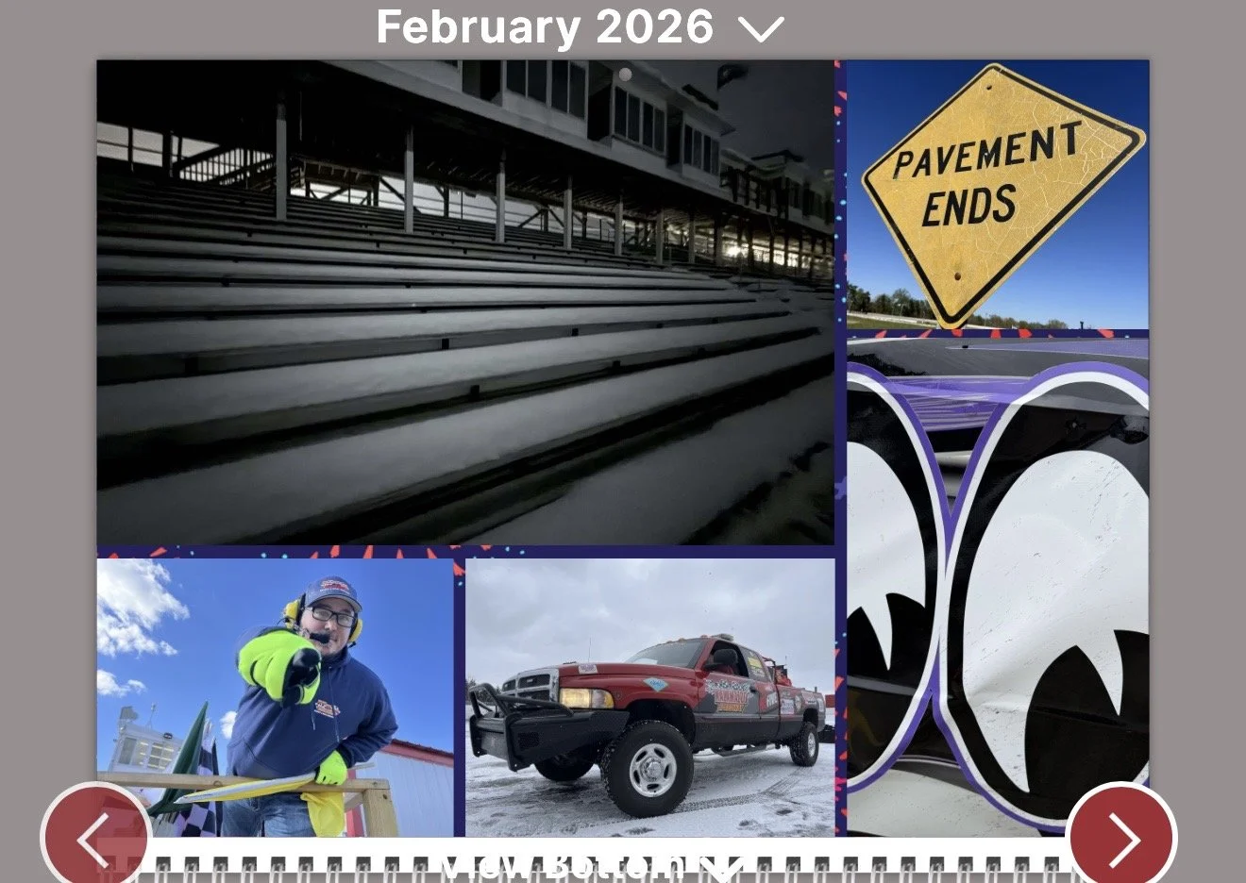Screen dimensions: 1246x883
Task: Go to the previous calendar page arrow
Action: pyautogui.click(x=95, y=837)
